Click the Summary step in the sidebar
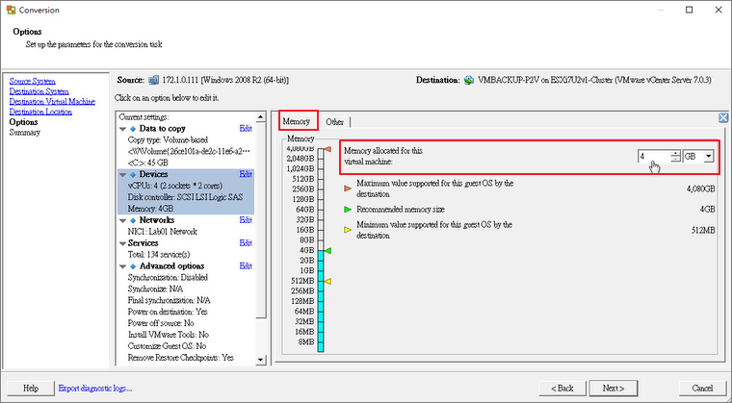 (25, 133)
